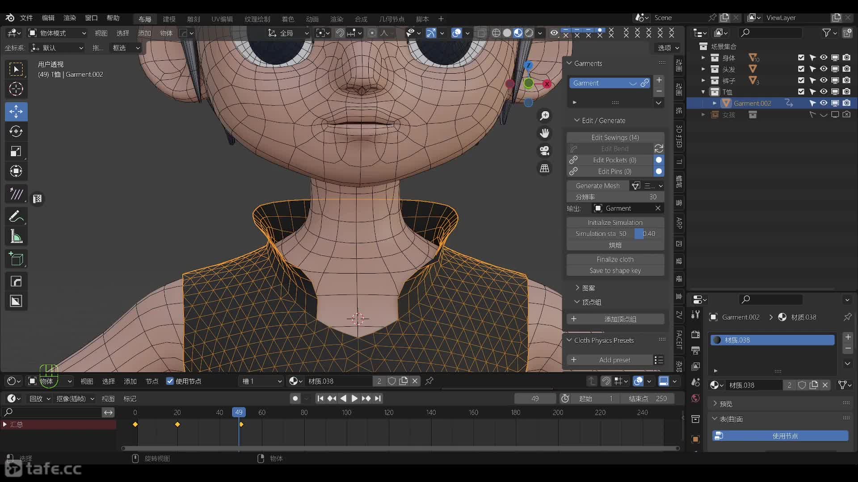Switch perspective/orthographic grid icon
The height and width of the screenshot is (482, 858).
pos(544,168)
